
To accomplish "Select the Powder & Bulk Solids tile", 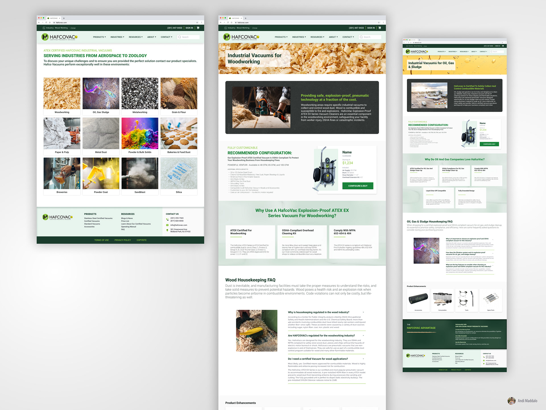I will pos(140,136).
